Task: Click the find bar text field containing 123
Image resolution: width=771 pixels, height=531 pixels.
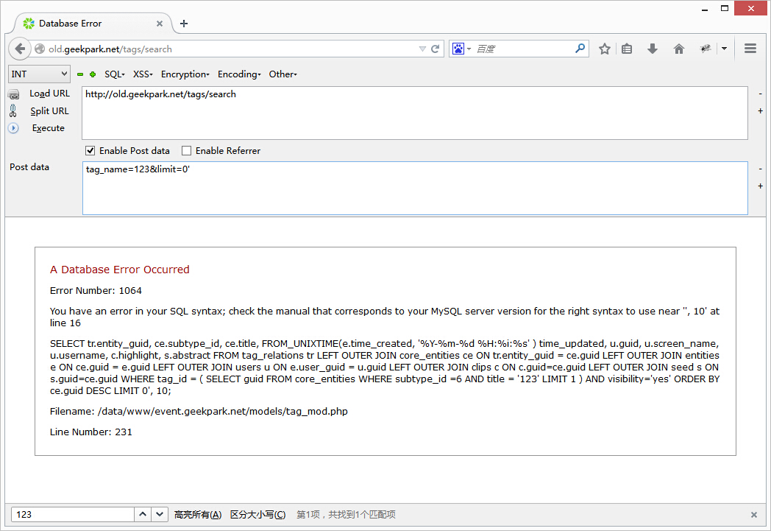Action: (73, 514)
